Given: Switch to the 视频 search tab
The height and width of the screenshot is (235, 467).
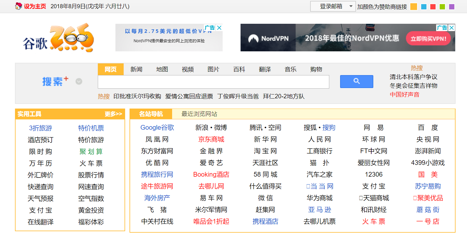Looking at the screenshot, I should pyautogui.click(x=188, y=69).
